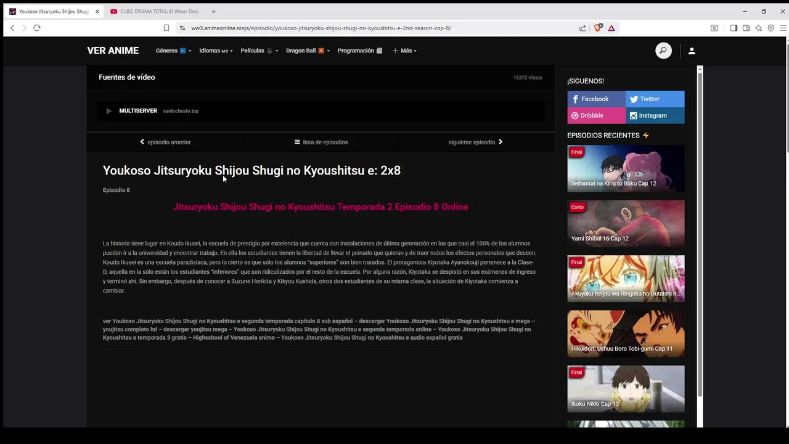Expand the Idiomas dropdown menu
The height and width of the screenshot is (444, 789).
point(216,51)
